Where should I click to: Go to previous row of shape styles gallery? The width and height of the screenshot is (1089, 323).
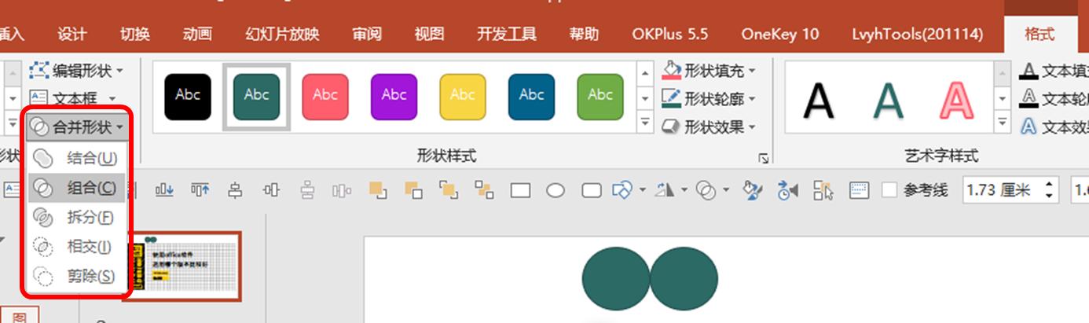[645, 73]
